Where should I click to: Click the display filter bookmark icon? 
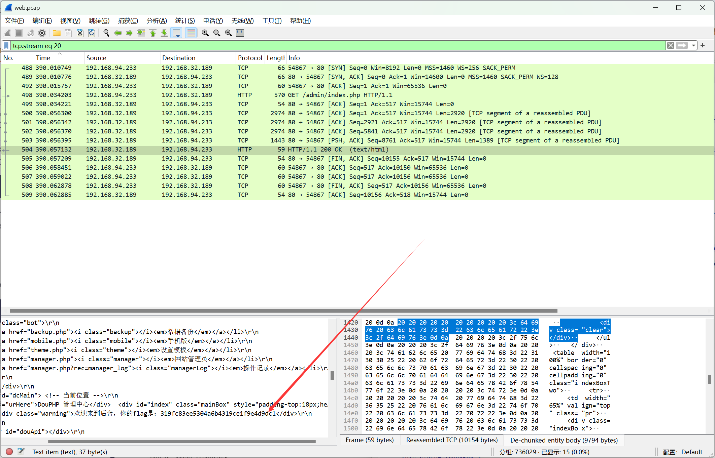[x=6, y=45]
